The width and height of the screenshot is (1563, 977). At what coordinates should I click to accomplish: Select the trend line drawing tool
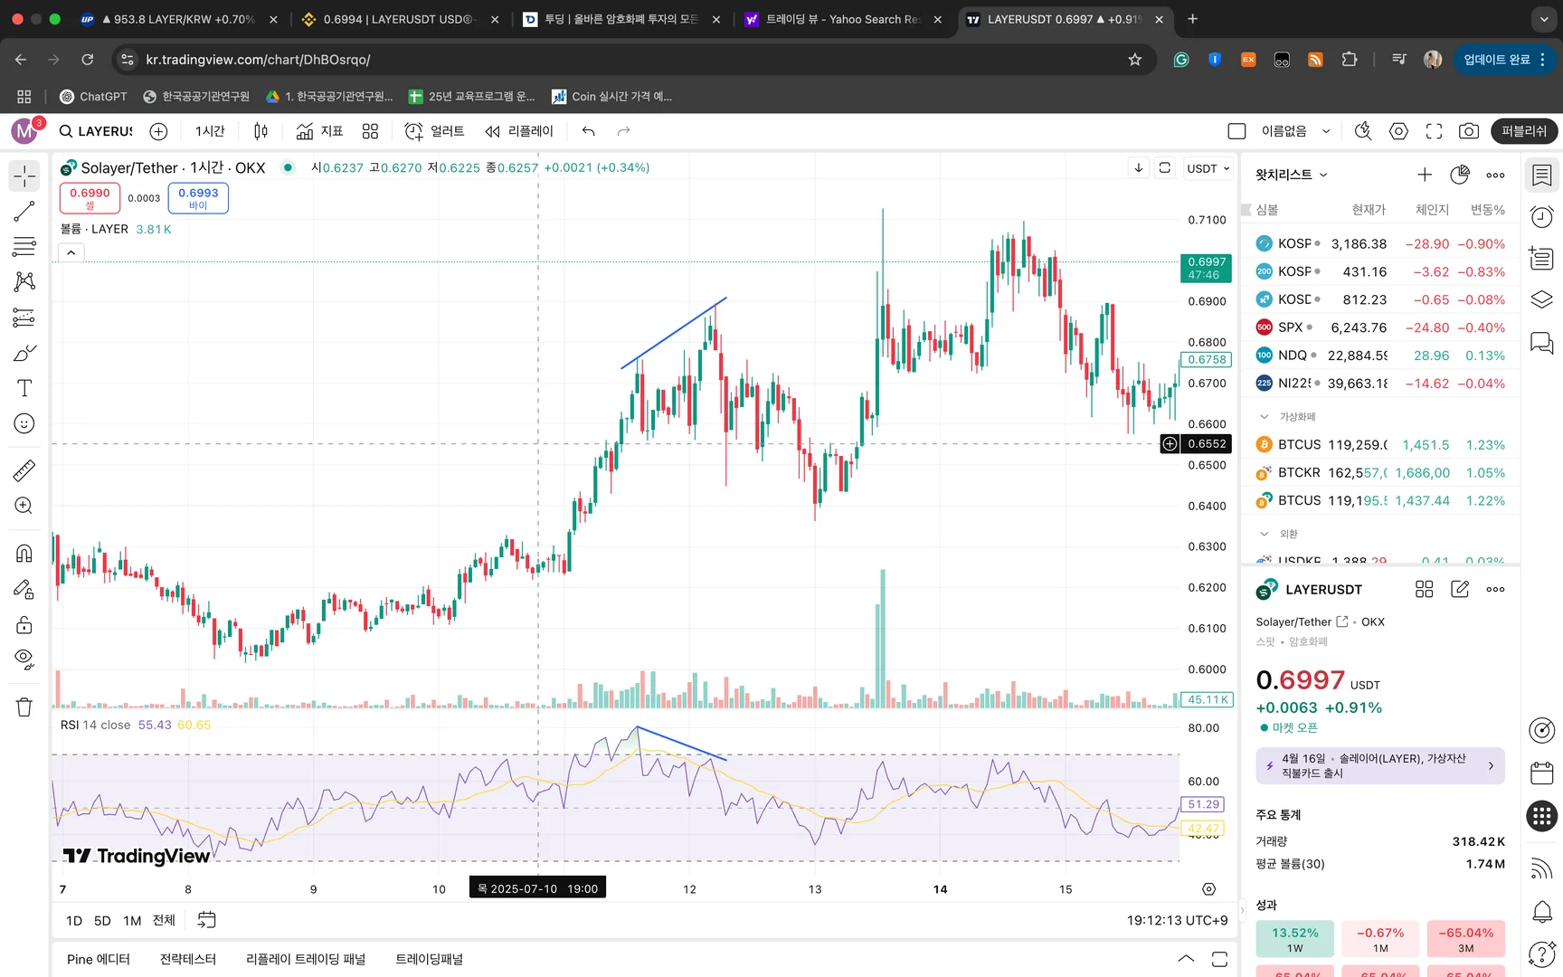tap(24, 212)
